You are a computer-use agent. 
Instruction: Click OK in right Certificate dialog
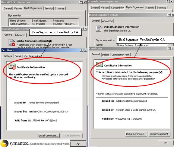pos(166,143)
